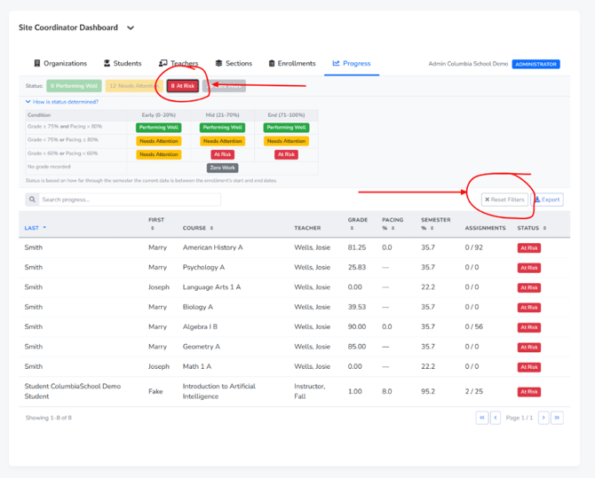
Task: Go to the next page arrow
Action: [x=543, y=418]
